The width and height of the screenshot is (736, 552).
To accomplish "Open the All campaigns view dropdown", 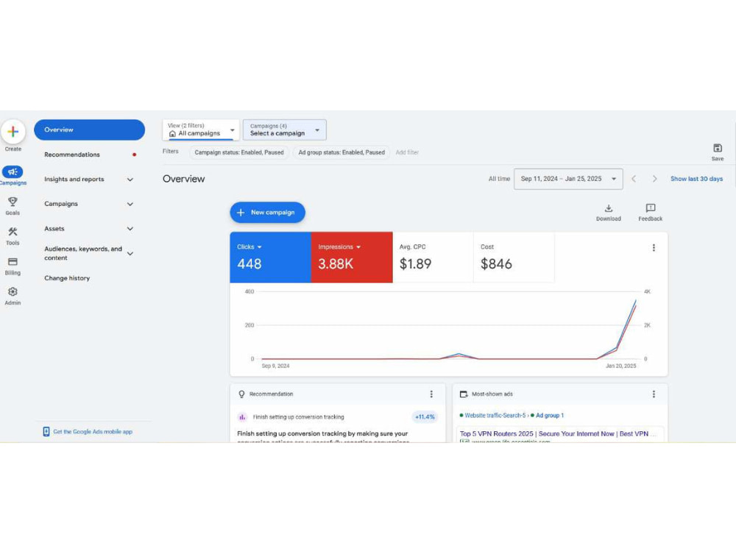I will pyautogui.click(x=201, y=130).
